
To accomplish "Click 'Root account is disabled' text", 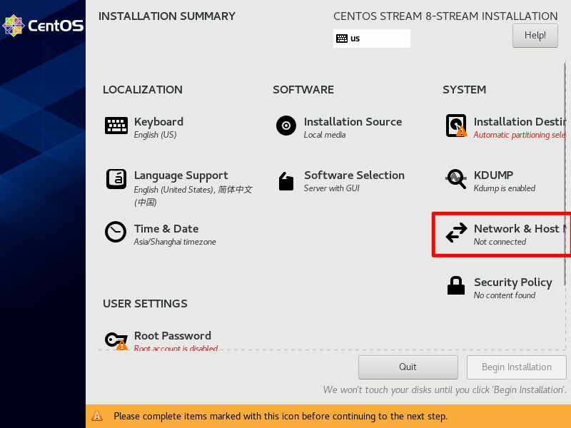I will pyautogui.click(x=176, y=347).
